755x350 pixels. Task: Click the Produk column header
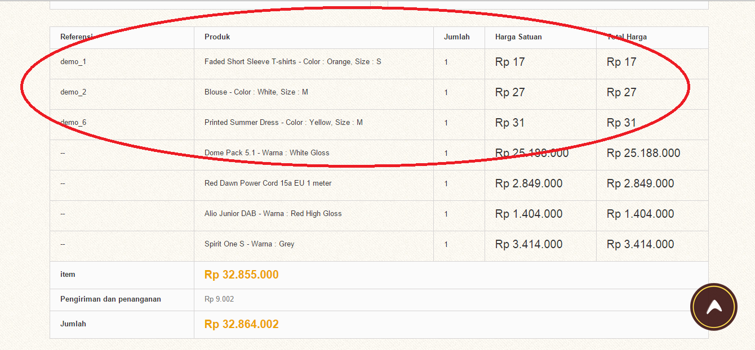[217, 37]
